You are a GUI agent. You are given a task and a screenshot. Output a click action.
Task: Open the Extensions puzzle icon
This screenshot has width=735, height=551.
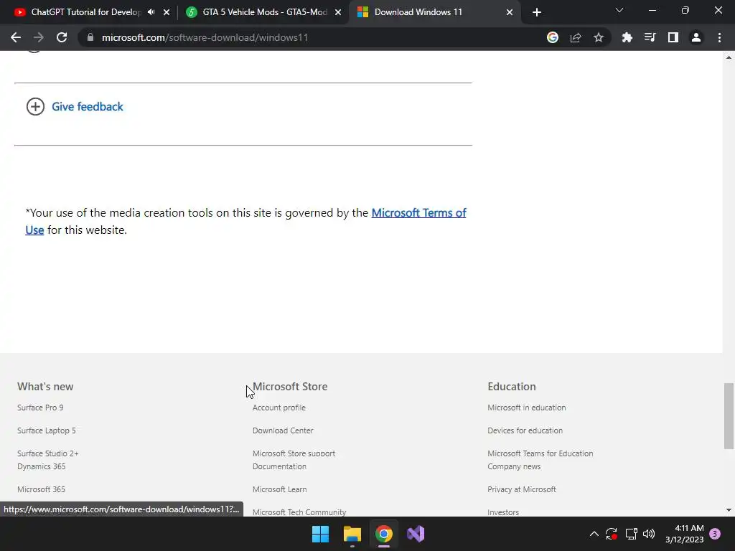coord(627,37)
